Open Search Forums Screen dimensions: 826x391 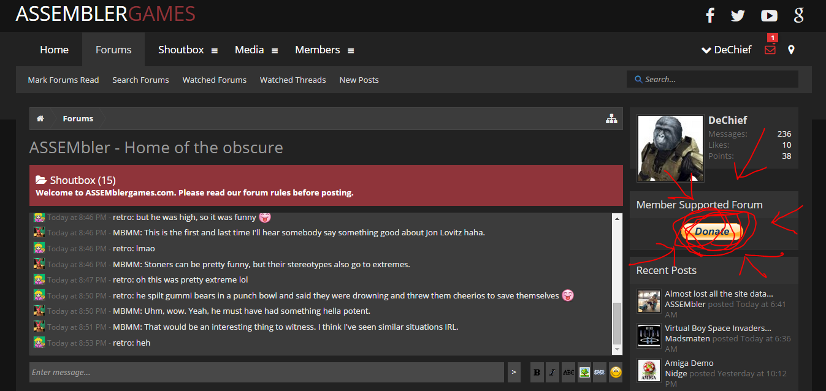point(140,80)
